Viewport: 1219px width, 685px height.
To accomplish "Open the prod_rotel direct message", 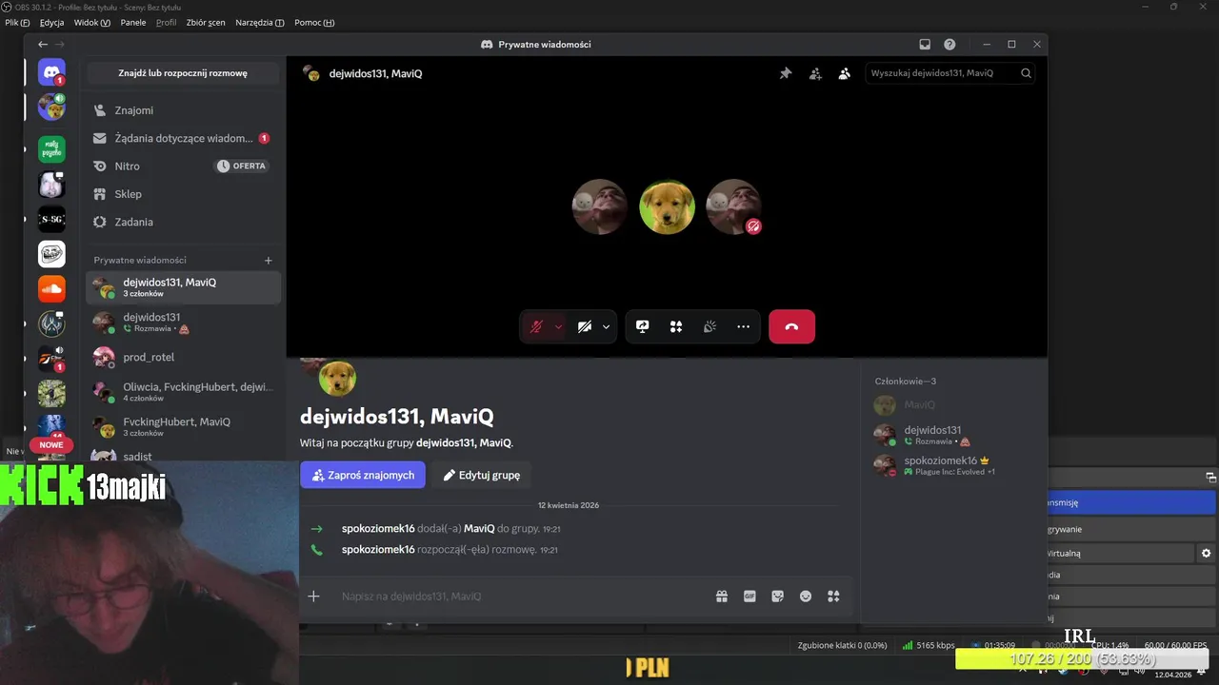I will (x=183, y=357).
